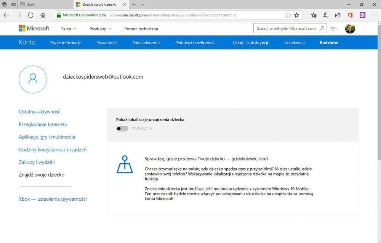Open the web notes pen icon
Viewport: 381px width, 243px height.
tap(326, 15)
